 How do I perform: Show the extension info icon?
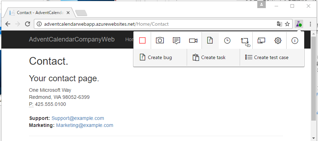coord(295,40)
